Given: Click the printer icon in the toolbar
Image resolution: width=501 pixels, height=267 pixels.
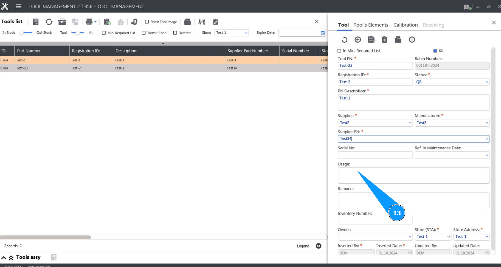Looking at the screenshot, I should [89, 22].
